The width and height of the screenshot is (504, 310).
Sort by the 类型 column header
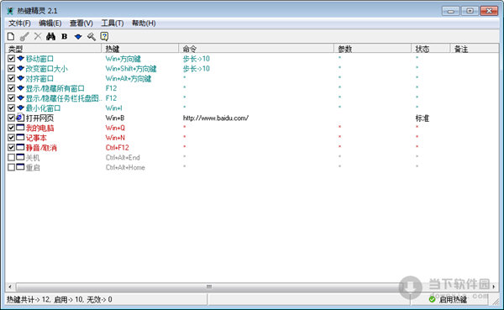tap(54, 49)
